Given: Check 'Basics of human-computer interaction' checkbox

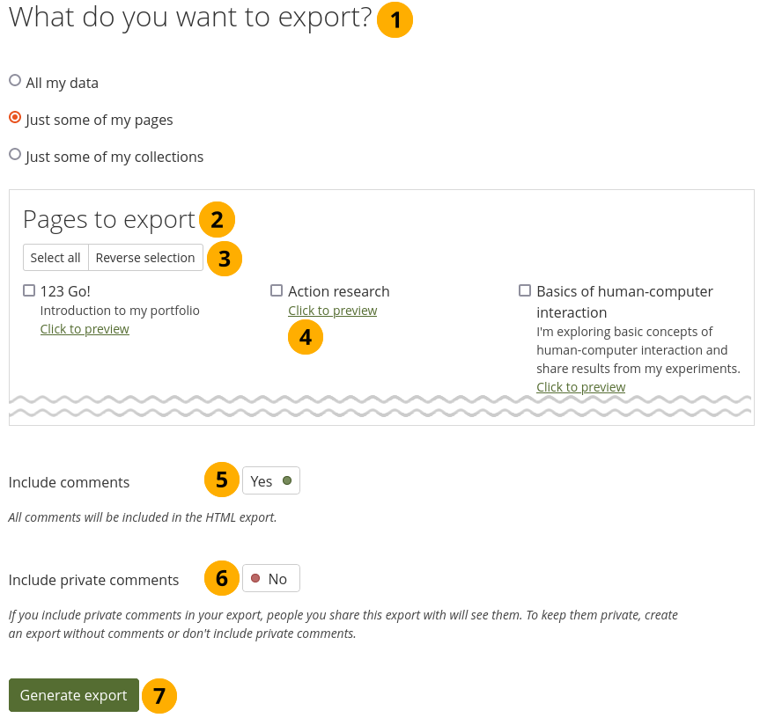Looking at the screenshot, I should (525, 290).
